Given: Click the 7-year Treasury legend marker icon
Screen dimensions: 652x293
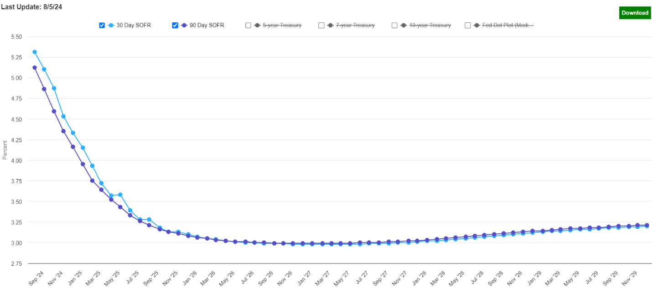Looking at the screenshot, I should pos(331,25).
